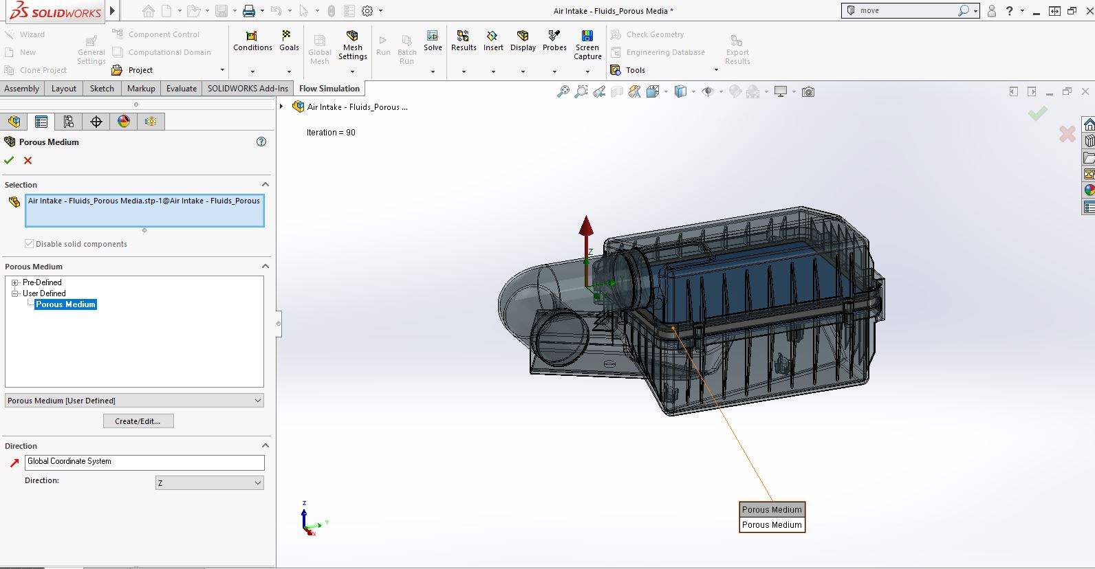This screenshot has width=1095, height=569.
Task: Open the Direction axis dropdown
Action: [x=209, y=483]
